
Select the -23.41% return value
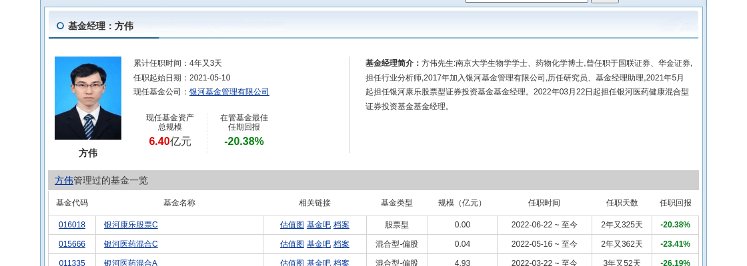(x=675, y=244)
